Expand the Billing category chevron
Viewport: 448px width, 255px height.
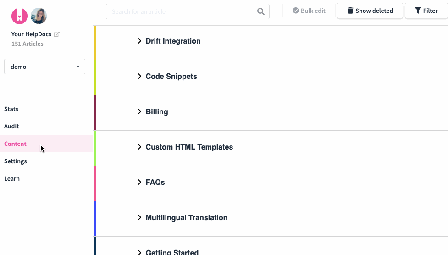click(x=139, y=111)
